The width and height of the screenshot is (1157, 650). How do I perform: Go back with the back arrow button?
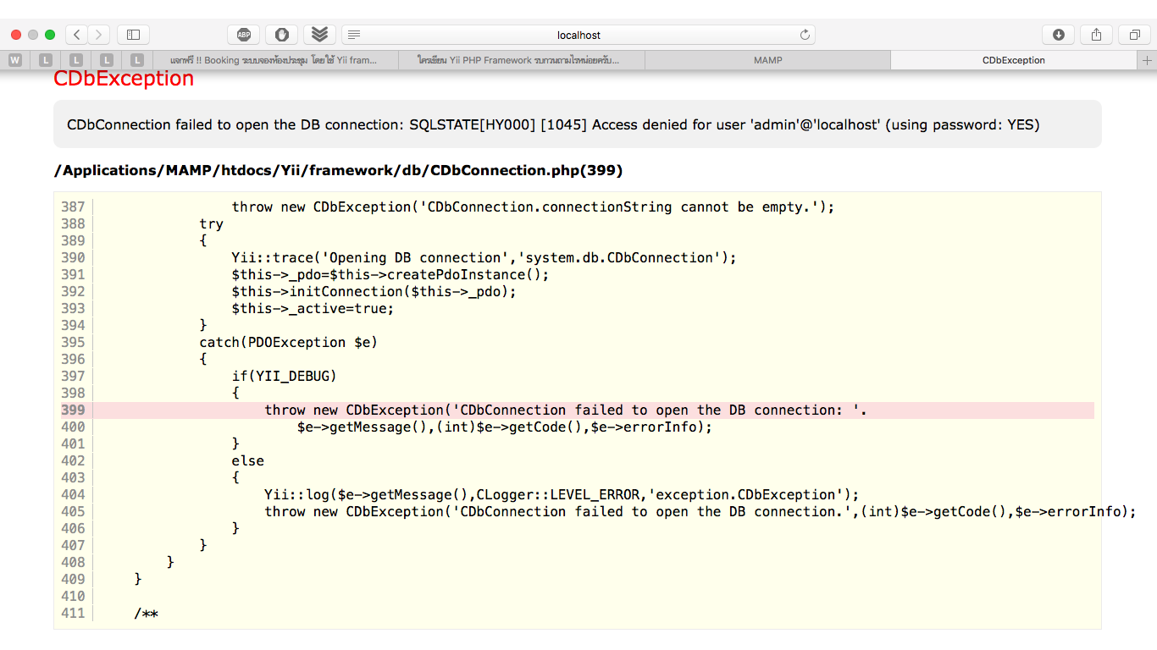coord(76,35)
